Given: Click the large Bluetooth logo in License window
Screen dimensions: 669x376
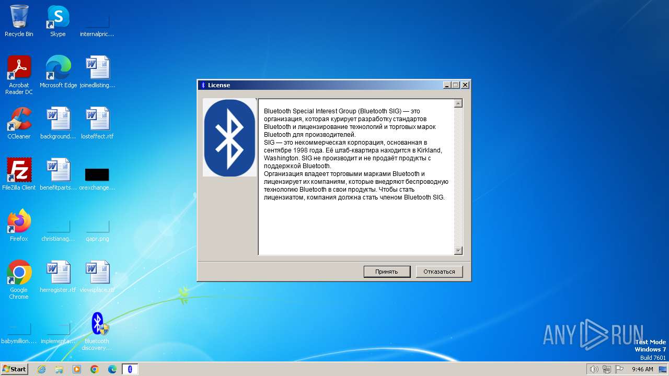Looking at the screenshot, I should click(229, 137).
